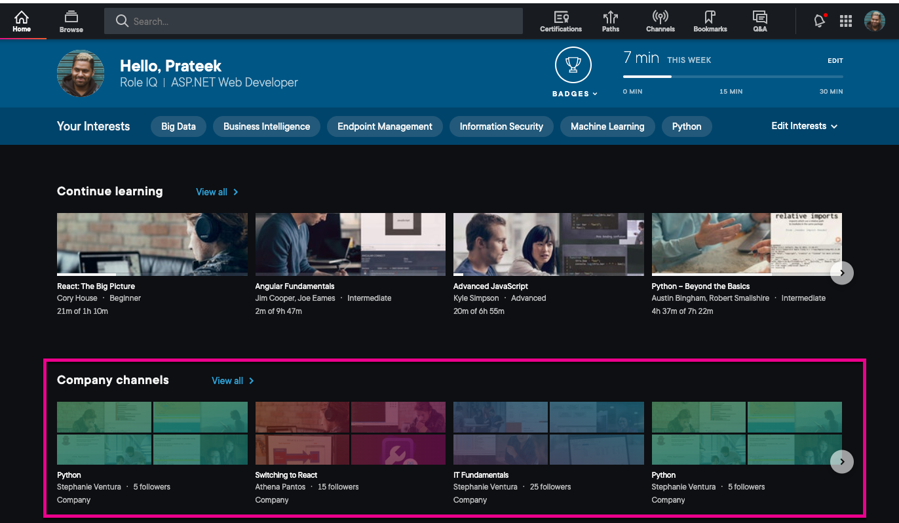This screenshot has height=523, width=899.
Task: Show next Company channels arrow
Action: click(x=842, y=461)
